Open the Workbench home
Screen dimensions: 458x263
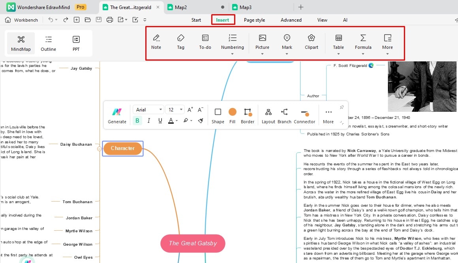point(22,20)
